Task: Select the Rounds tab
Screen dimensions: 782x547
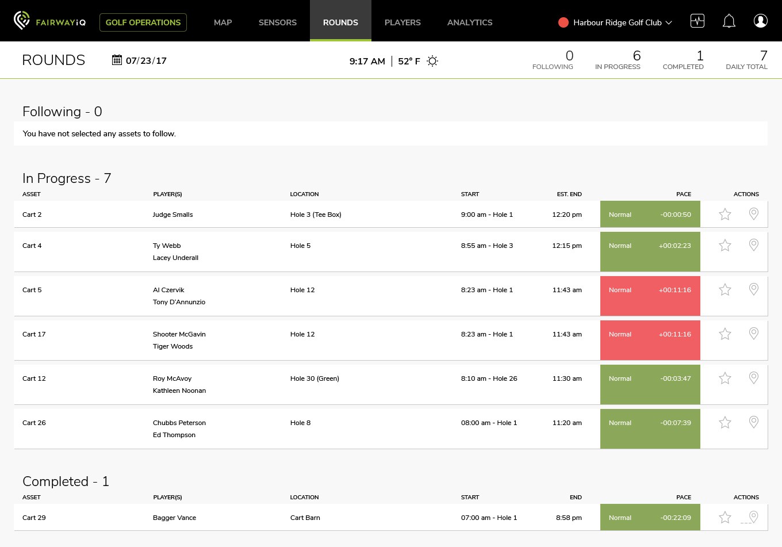Action: coord(340,21)
